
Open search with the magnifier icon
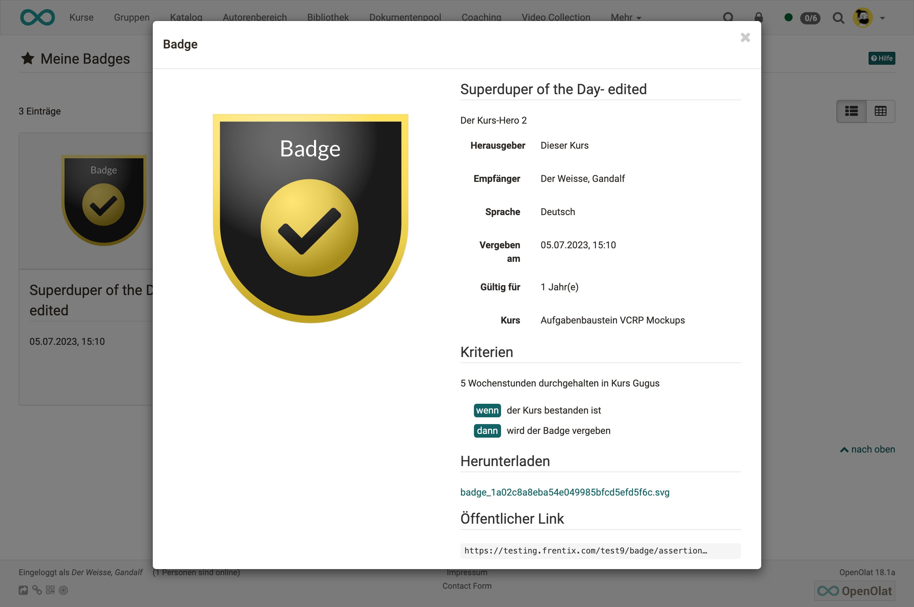tap(838, 17)
